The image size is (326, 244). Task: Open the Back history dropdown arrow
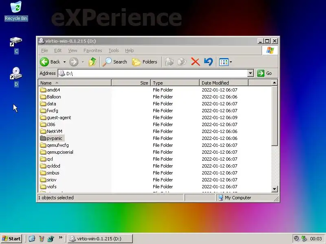tap(64, 62)
